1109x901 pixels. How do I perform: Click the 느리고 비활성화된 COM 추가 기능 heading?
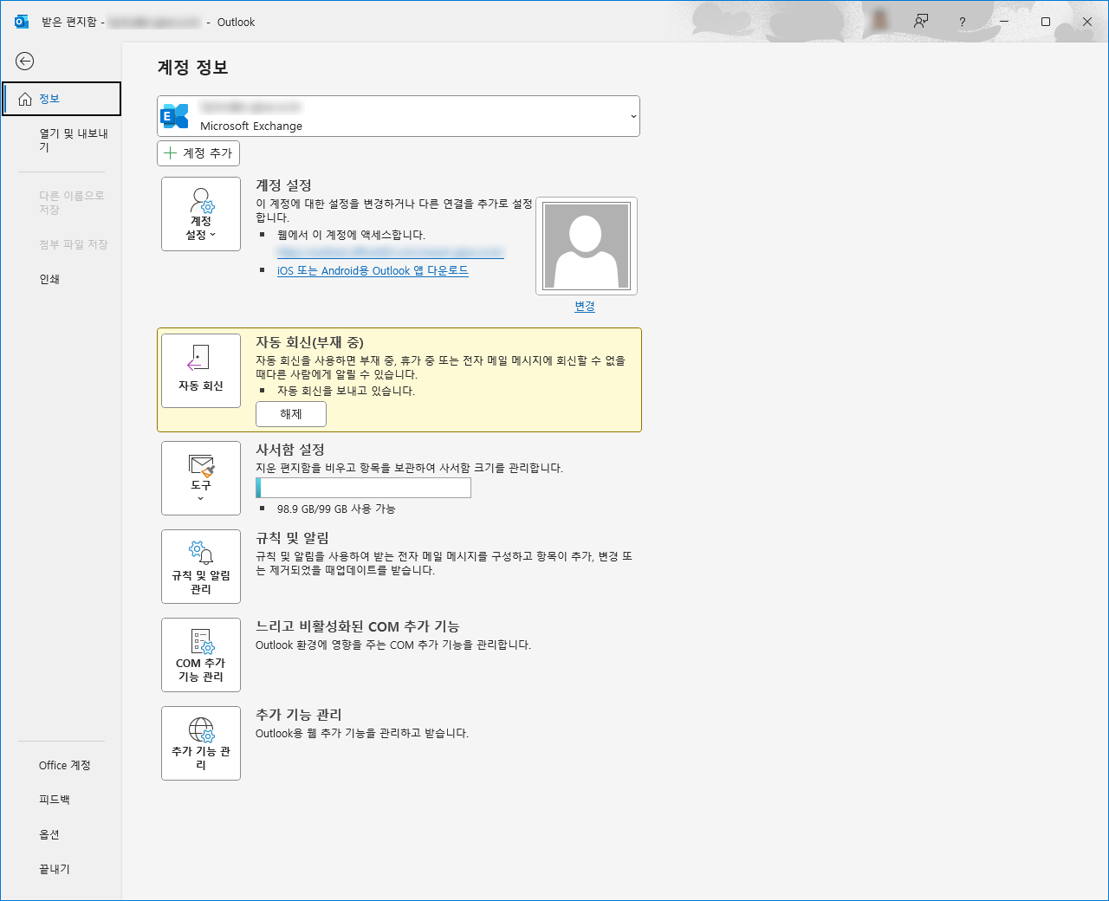pos(358,626)
